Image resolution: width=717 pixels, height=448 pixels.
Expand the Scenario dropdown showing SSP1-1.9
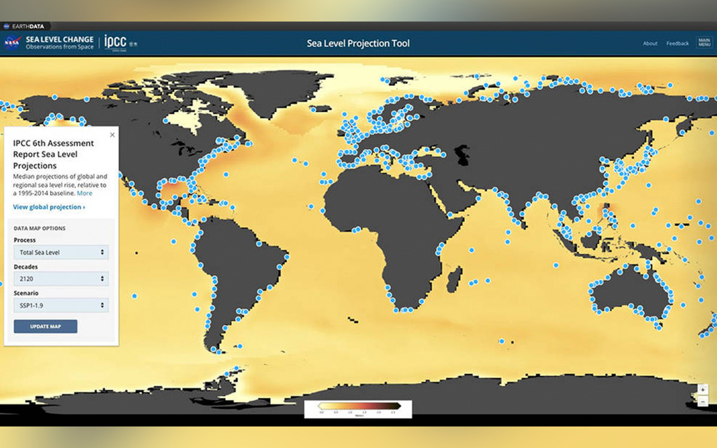pos(61,305)
